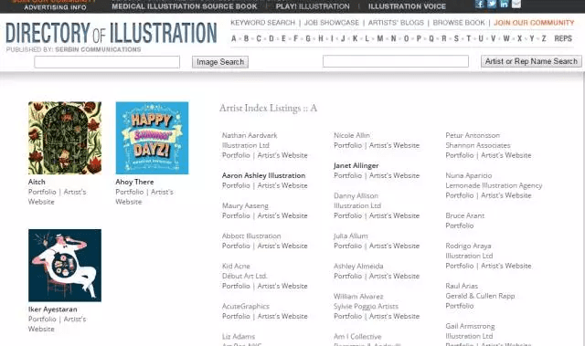585x346 pixels.
Task: Open the LinkedIn social icon
Action: click(x=504, y=4)
